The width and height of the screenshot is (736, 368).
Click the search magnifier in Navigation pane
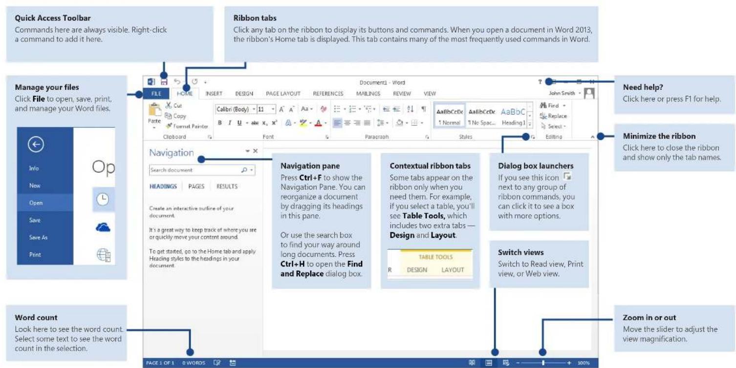(x=244, y=170)
